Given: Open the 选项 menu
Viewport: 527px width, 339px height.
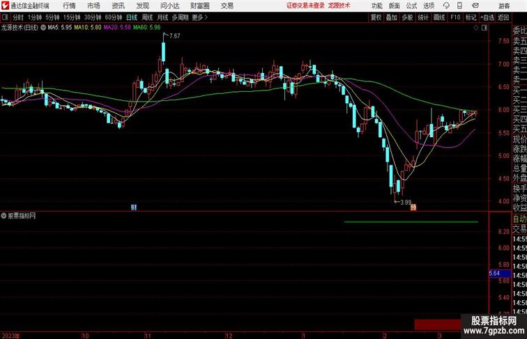Looking at the screenshot, I should (429, 6).
